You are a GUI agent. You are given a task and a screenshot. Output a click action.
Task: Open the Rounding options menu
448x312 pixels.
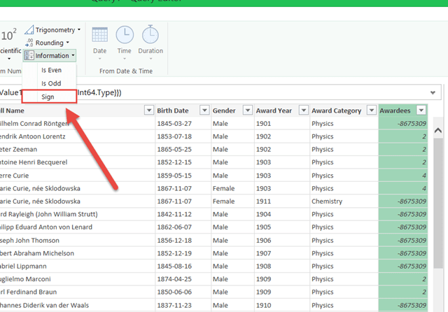click(48, 43)
